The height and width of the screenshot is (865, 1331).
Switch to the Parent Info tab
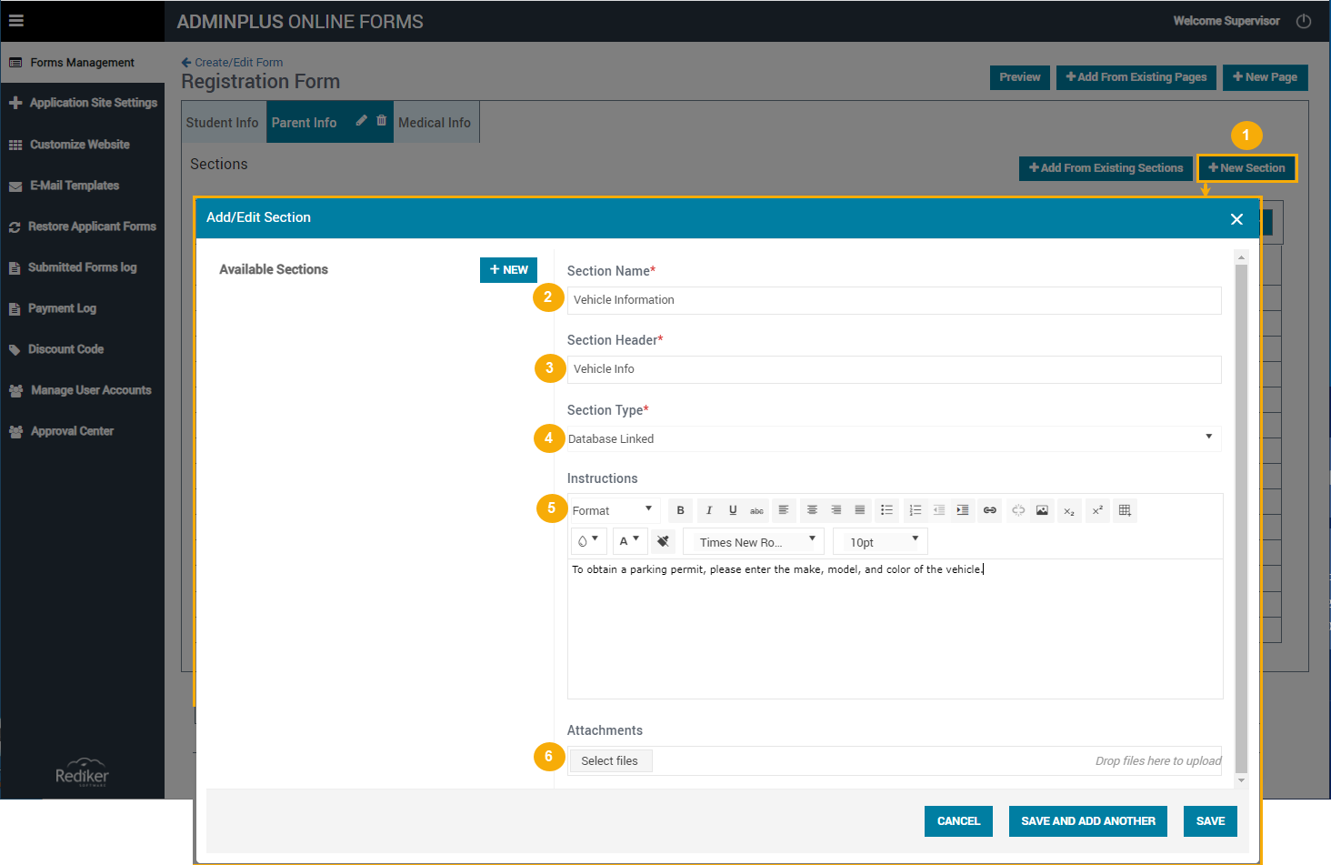click(x=304, y=123)
